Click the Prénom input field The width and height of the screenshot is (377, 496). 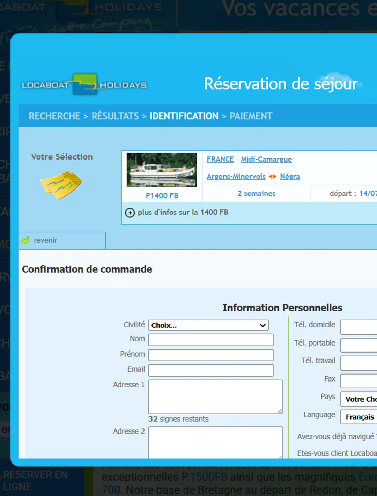211,355
